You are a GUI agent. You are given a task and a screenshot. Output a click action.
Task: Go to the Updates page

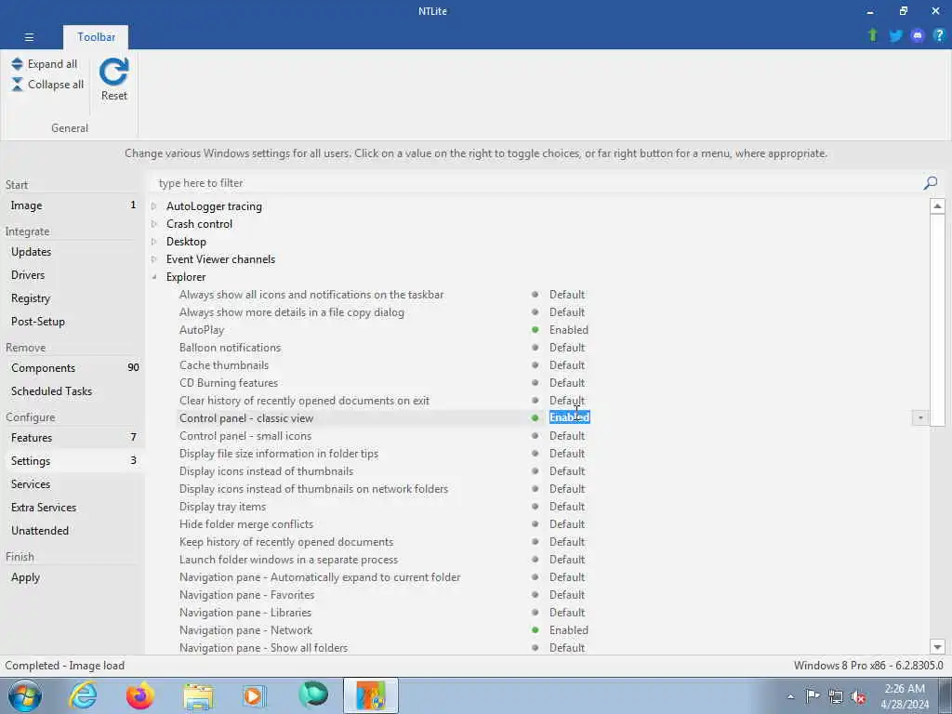point(73,251)
